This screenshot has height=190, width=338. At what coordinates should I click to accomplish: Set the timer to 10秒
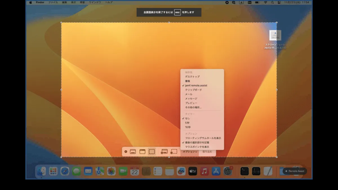[188, 127]
